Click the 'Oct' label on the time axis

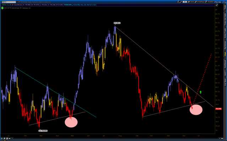coord(151,136)
